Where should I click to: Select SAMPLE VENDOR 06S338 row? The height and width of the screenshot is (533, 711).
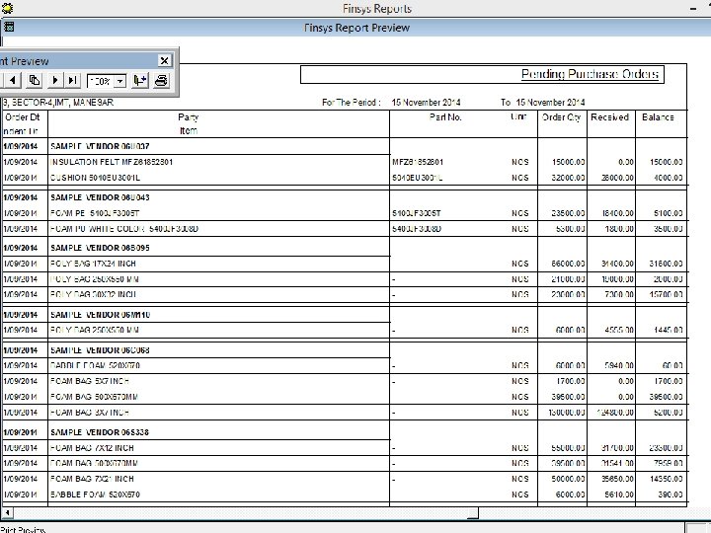point(100,432)
